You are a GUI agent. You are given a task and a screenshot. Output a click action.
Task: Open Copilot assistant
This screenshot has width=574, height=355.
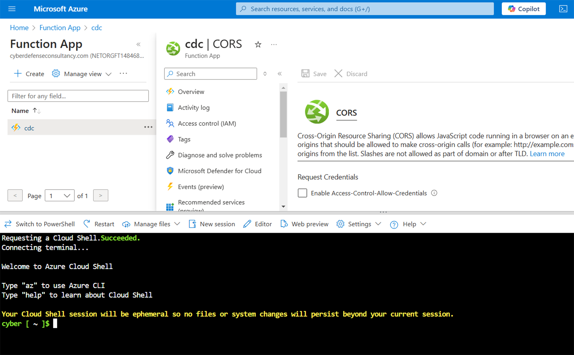tap(524, 9)
